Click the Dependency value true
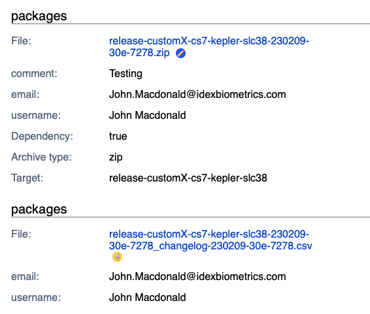 coord(118,136)
